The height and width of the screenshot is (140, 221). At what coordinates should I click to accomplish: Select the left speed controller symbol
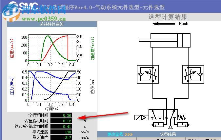point(148,74)
